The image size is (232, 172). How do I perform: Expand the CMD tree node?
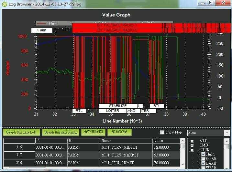click(192, 145)
